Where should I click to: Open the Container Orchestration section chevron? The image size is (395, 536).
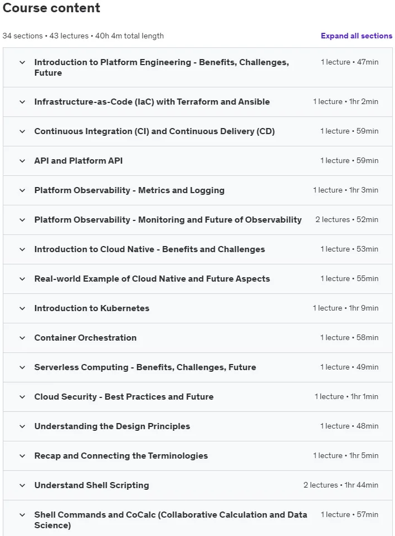[x=22, y=338]
